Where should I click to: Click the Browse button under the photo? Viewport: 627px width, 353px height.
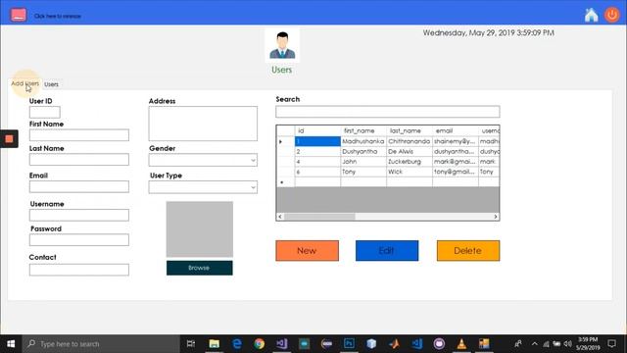[199, 268]
